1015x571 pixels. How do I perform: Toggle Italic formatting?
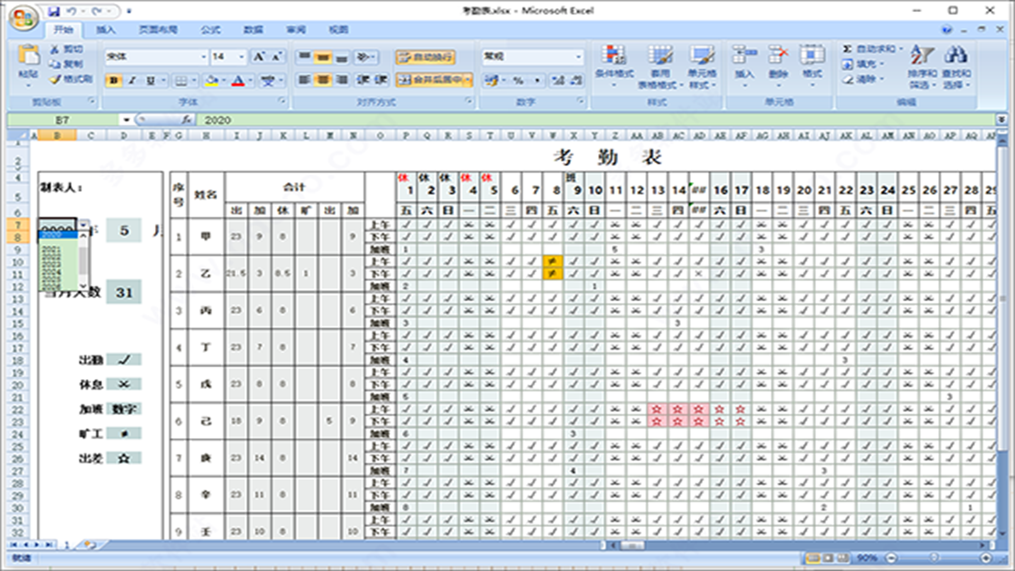tap(132, 80)
